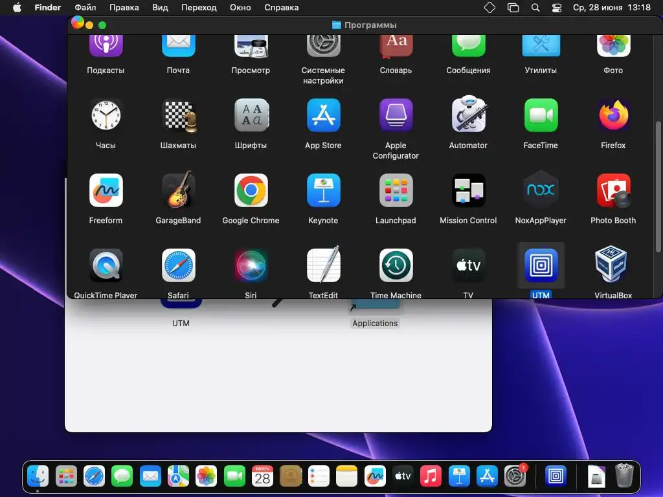The height and width of the screenshot is (497, 663).
Task: Select the Google Chrome icon
Action: tap(251, 190)
